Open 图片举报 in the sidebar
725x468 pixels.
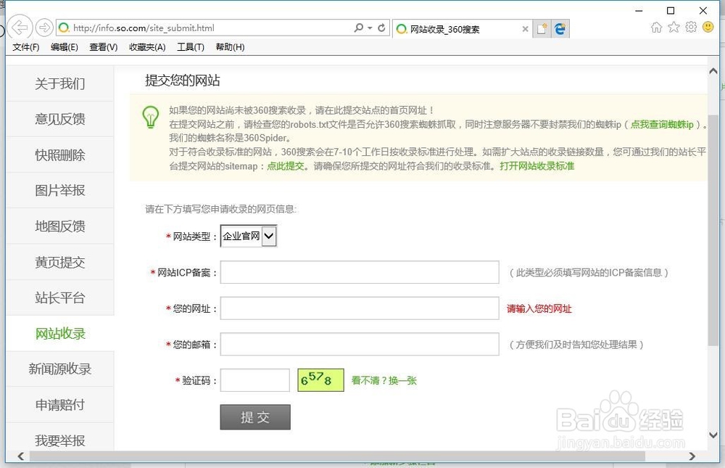(x=60, y=190)
